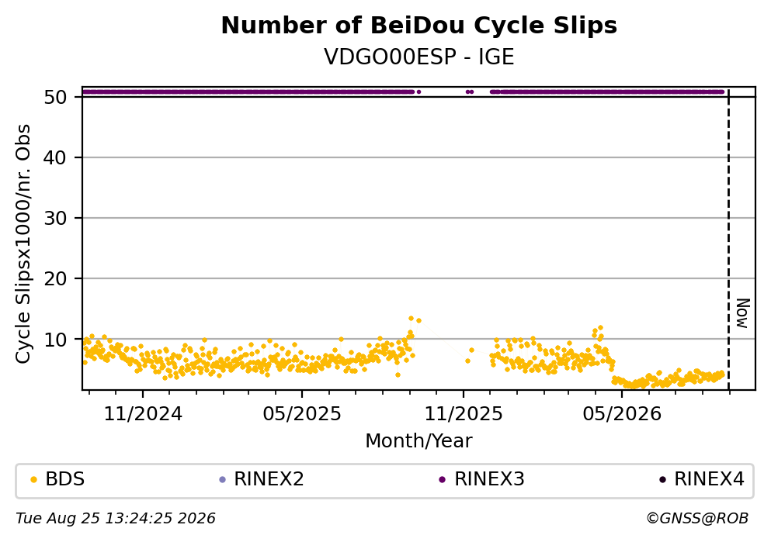Click the RINEX2 legend marker dot

click(x=222, y=480)
